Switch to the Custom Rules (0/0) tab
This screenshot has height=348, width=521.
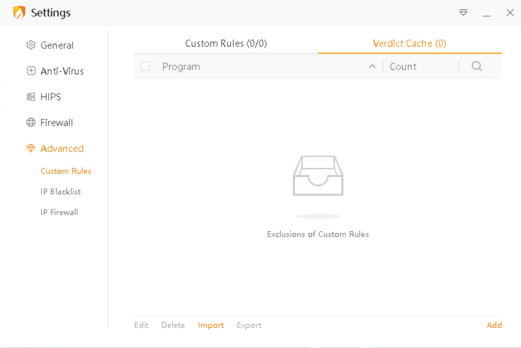coord(226,44)
